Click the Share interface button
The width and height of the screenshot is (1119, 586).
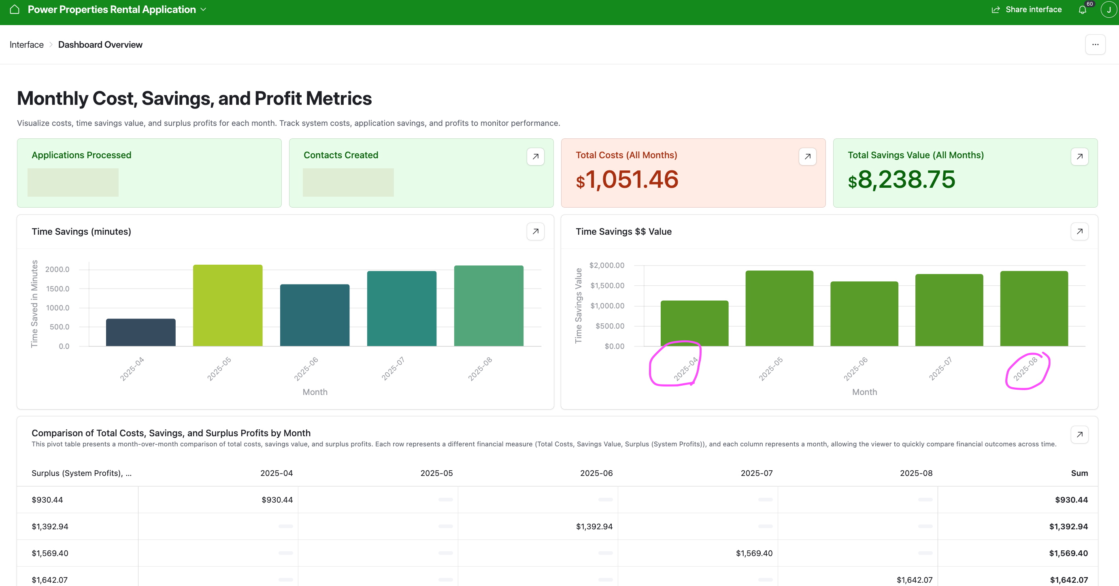click(1026, 10)
